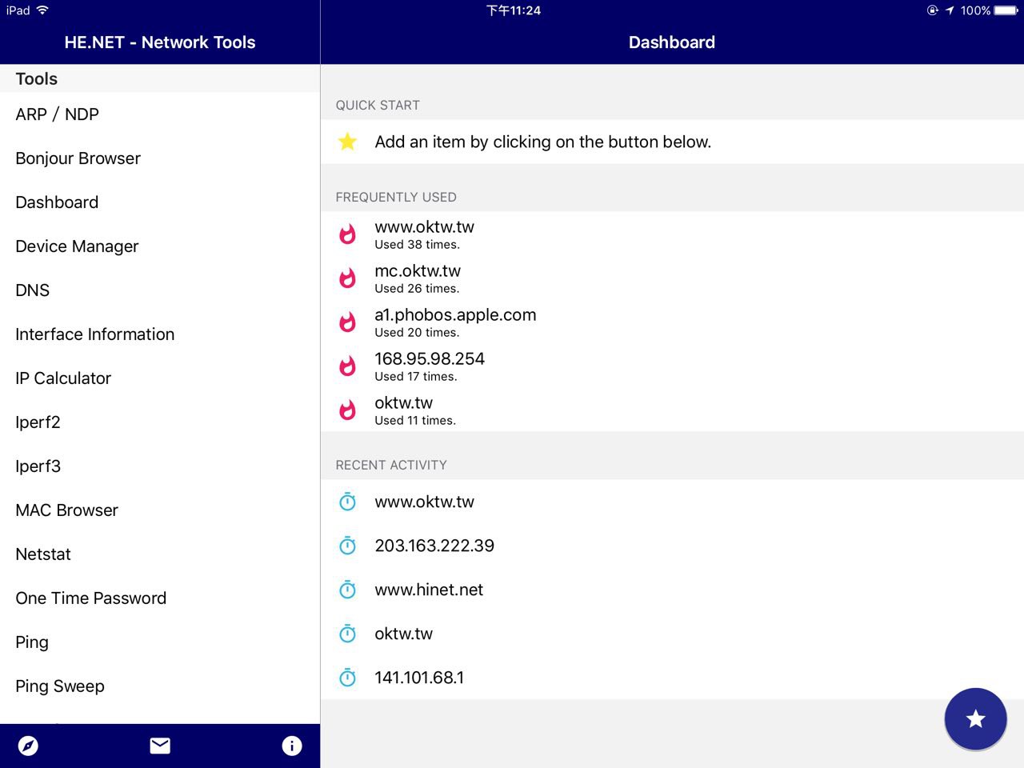Click the yellow star Quick Start icon
Screen dimensions: 1024x768
click(347, 142)
